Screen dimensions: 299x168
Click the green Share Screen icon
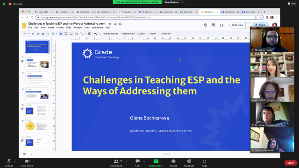coord(156,161)
